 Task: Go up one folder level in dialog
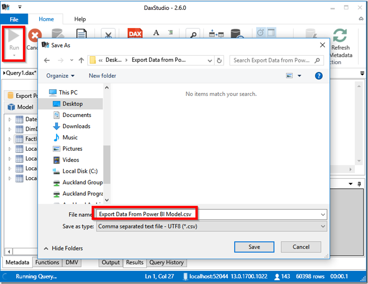point(81,60)
